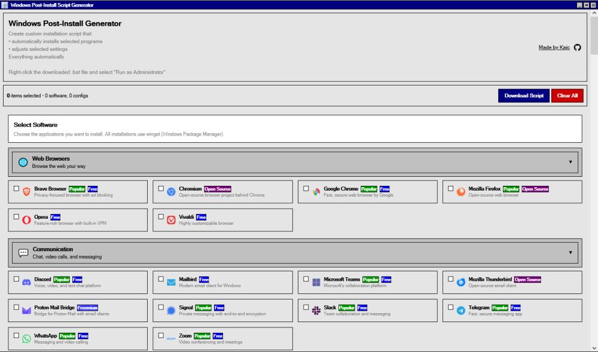This screenshot has height=352, width=598.
Task: Click the scrollbar up arrow
Action: (x=594, y=13)
